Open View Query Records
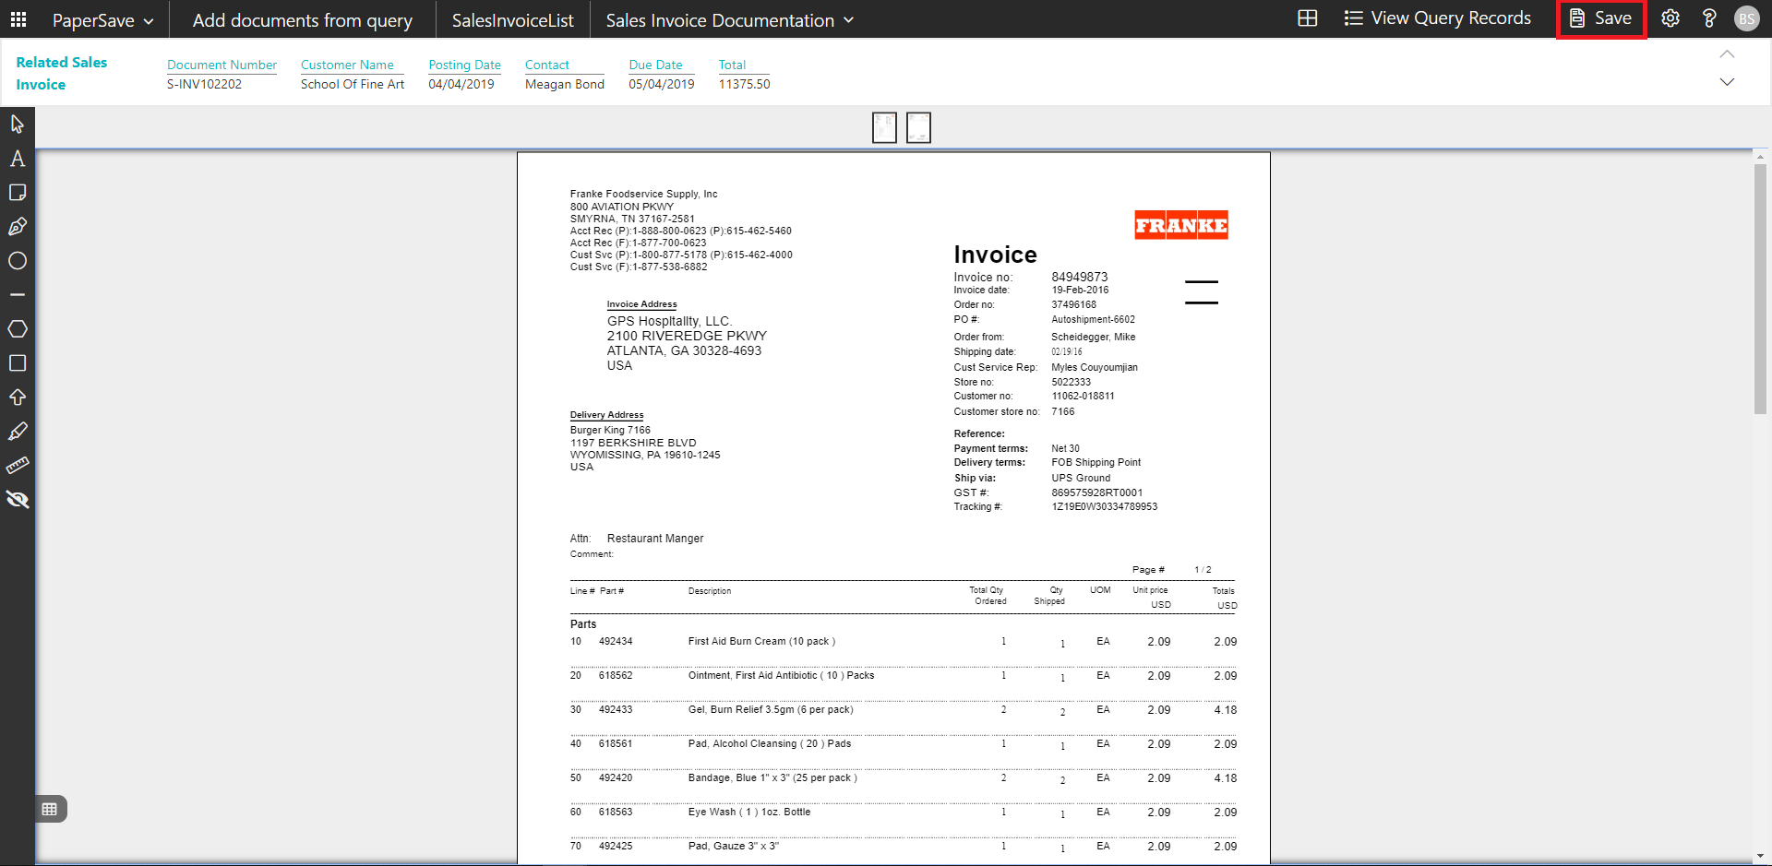Image resolution: width=1772 pixels, height=866 pixels. (x=1437, y=18)
